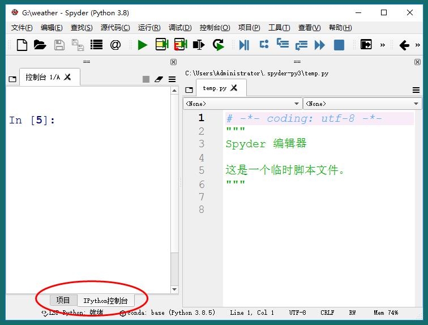This screenshot has height=325, width=428.
Task: Click the Re-run last script icon
Action: (219, 45)
